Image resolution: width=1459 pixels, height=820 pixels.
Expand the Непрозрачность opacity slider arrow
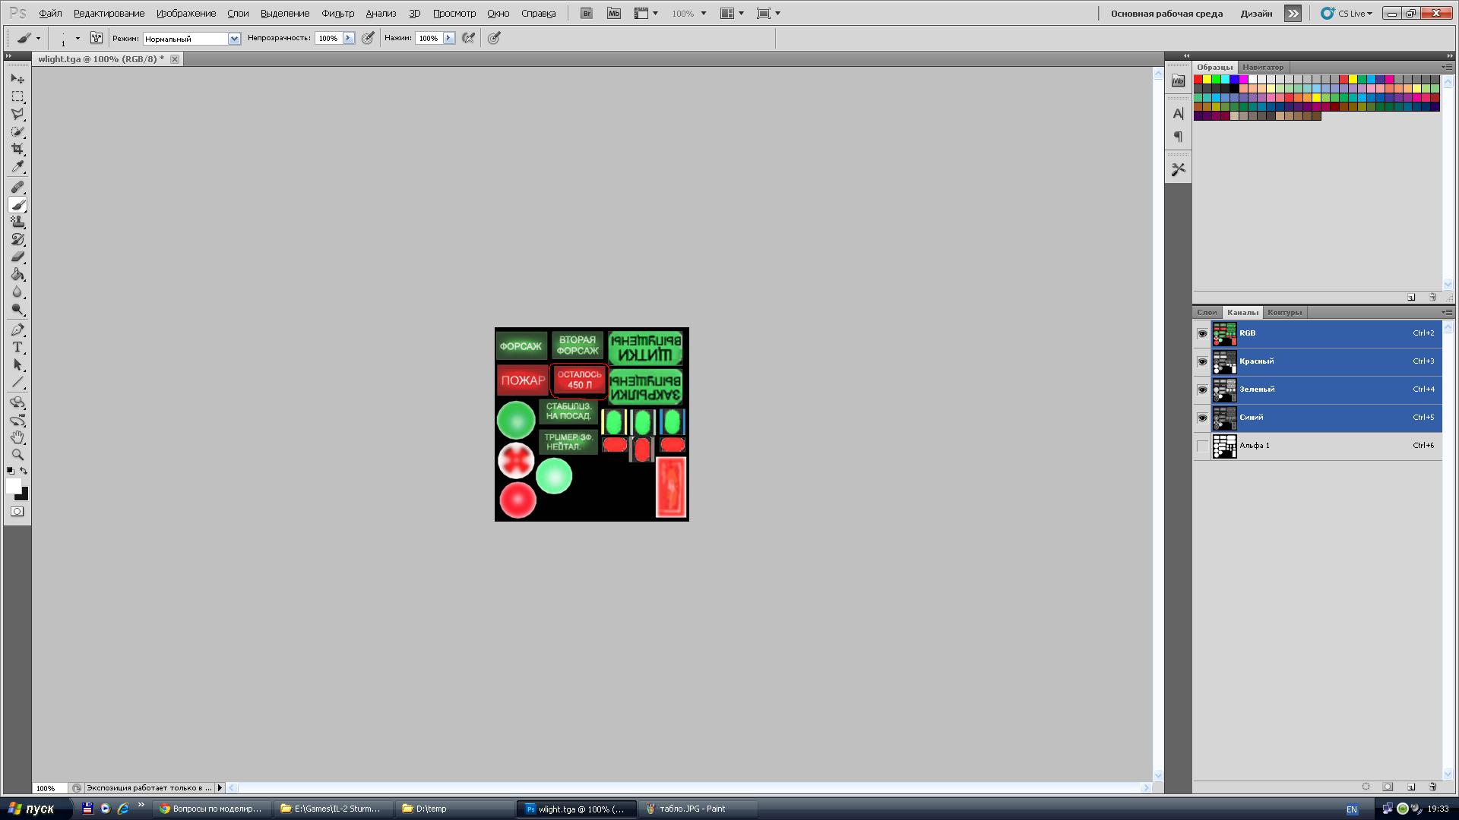349,38
